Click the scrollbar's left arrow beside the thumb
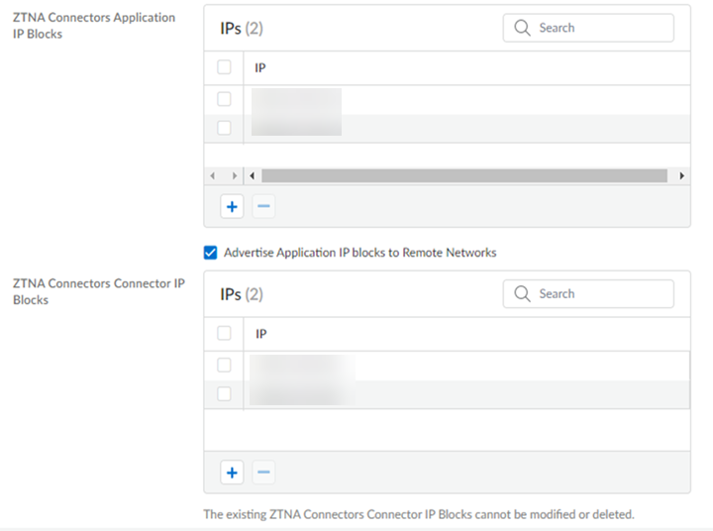The image size is (713, 531). point(252,175)
